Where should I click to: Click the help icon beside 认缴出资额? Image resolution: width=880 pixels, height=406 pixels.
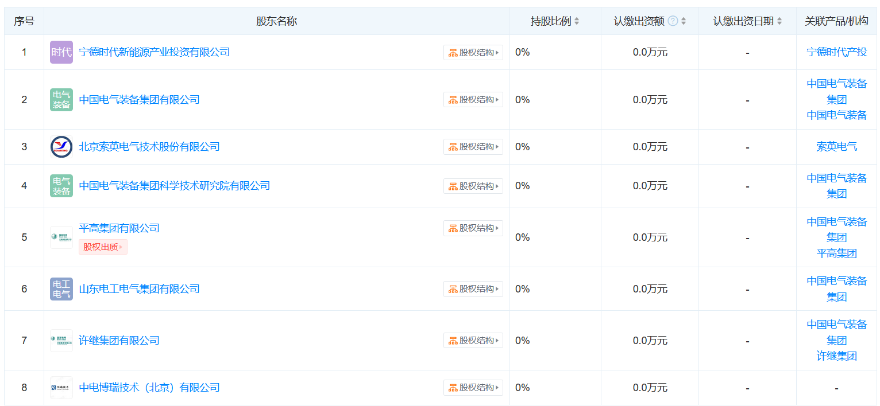[x=673, y=21]
